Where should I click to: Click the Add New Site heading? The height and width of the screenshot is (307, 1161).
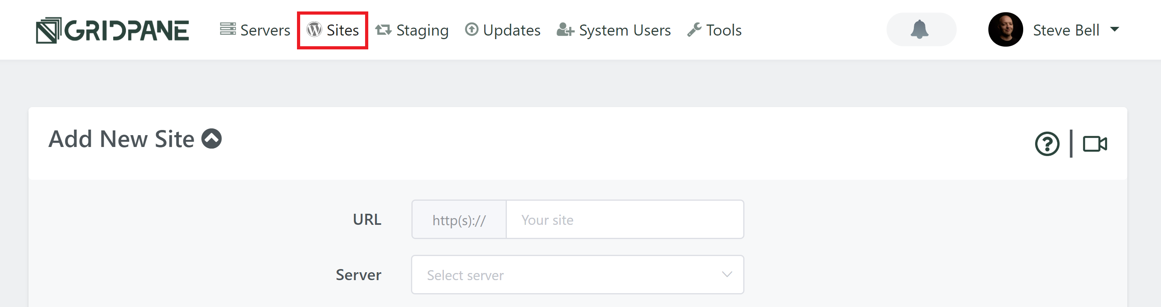(x=121, y=139)
